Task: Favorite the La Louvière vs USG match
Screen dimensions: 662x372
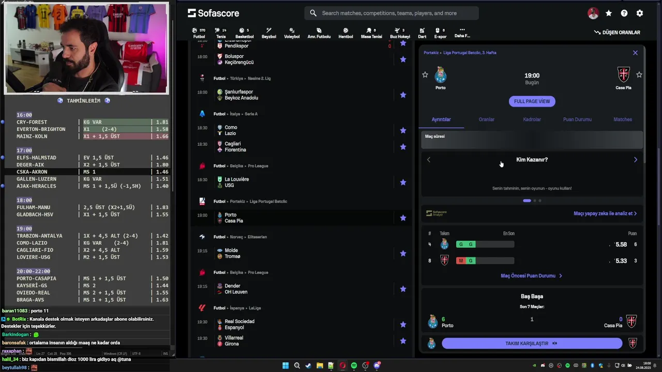Action: click(x=403, y=182)
